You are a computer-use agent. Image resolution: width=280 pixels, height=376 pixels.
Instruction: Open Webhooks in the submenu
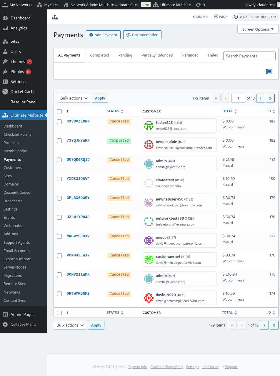point(13,226)
